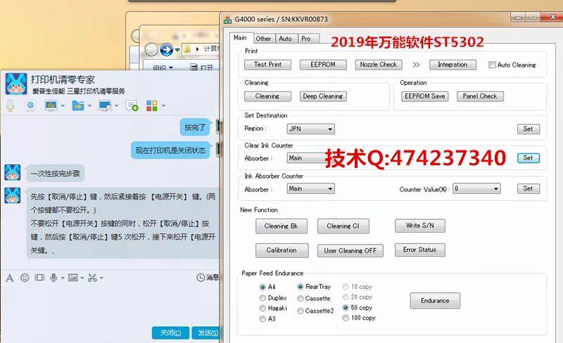Select the screenshot scissors icon

[x=92, y=278]
